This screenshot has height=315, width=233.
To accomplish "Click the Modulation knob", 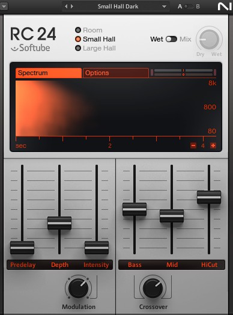I will click(x=79, y=288).
